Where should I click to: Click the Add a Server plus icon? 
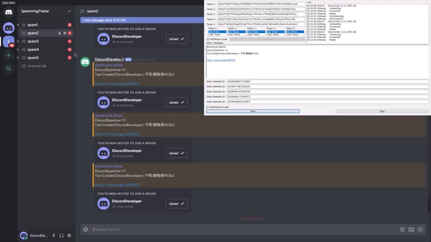point(9,55)
